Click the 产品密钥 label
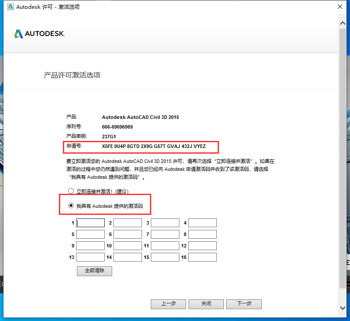 coord(77,136)
